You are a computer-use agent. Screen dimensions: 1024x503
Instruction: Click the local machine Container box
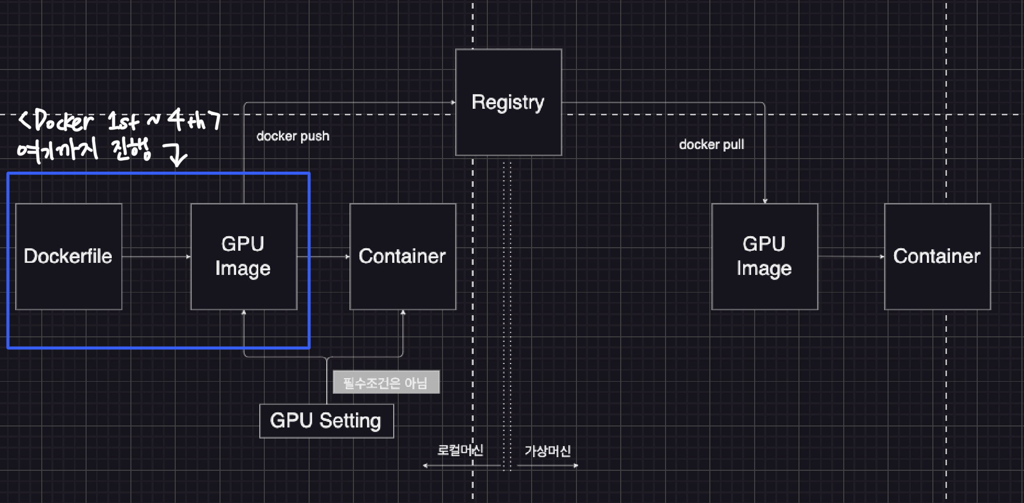[403, 256]
